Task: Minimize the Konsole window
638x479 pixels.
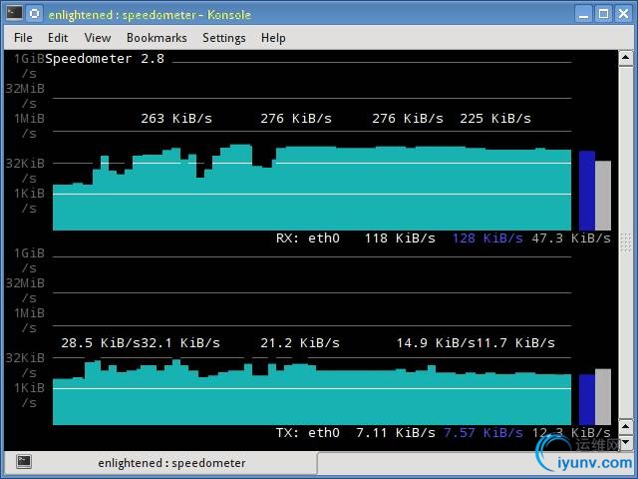Action: click(x=584, y=14)
